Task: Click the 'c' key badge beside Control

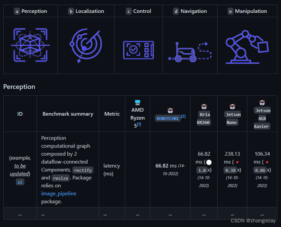Action: pyautogui.click(x=129, y=11)
